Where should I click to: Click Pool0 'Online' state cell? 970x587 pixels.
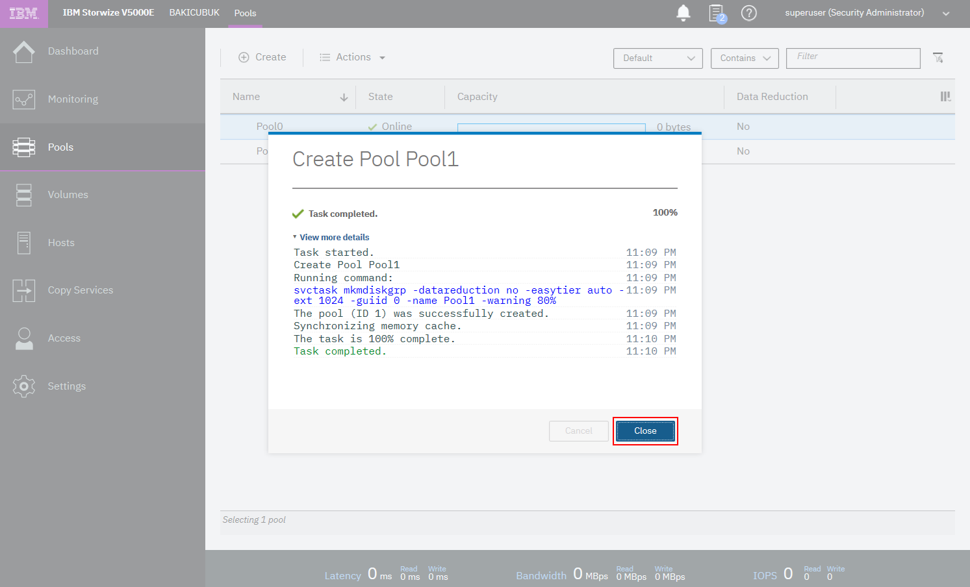click(390, 127)
